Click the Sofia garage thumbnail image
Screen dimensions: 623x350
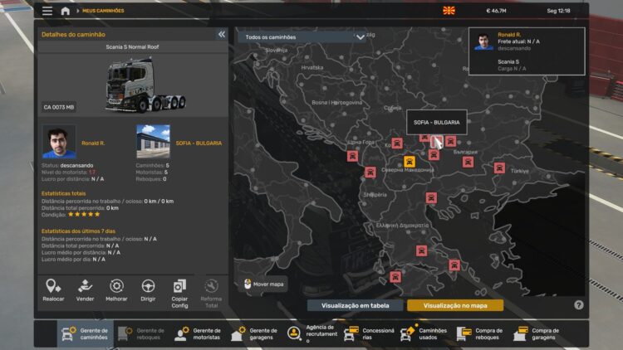pyautogui.click(x=153, y=142)
